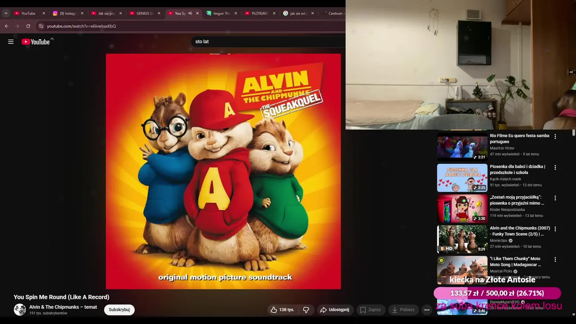Open the 'Alvin & The Chipmunks – temat' channel link
Screen dimensions: 576x324
[x=63, y=307]
